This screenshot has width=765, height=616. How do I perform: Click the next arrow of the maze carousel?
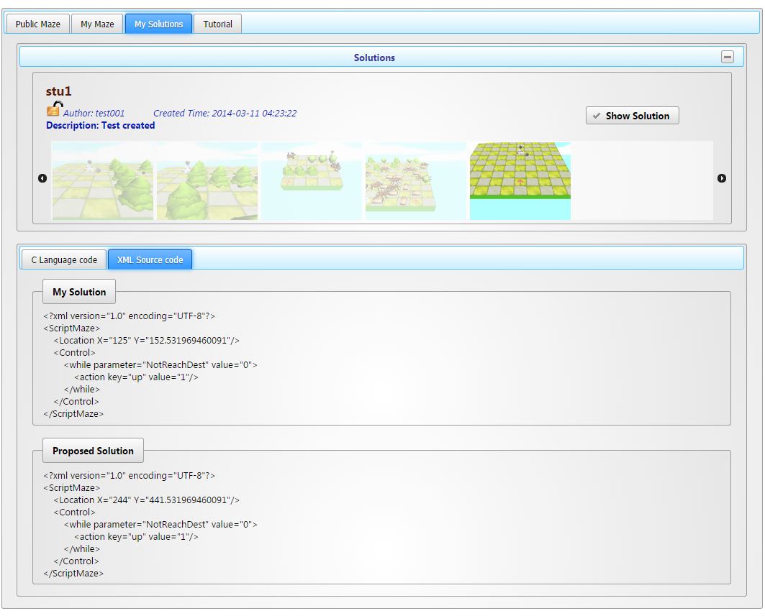tap(722, 178)
